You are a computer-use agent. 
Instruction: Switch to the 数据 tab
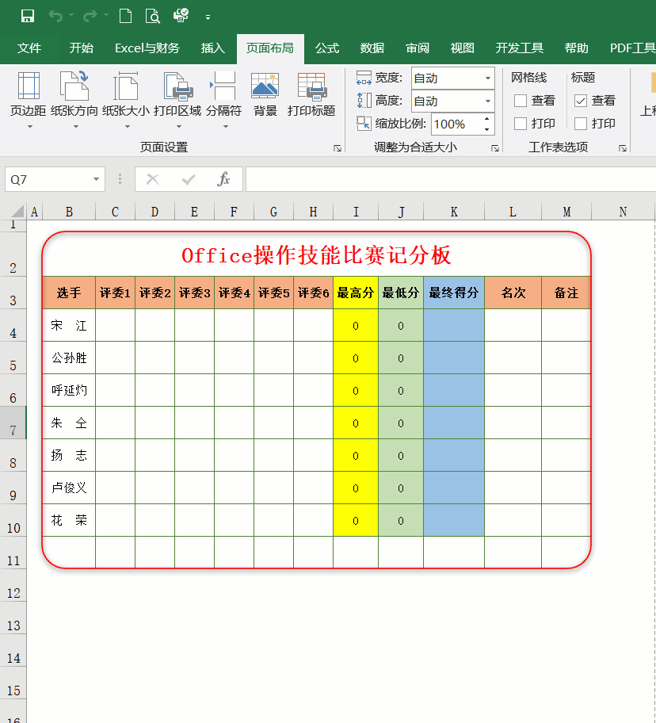click(372, 48)
